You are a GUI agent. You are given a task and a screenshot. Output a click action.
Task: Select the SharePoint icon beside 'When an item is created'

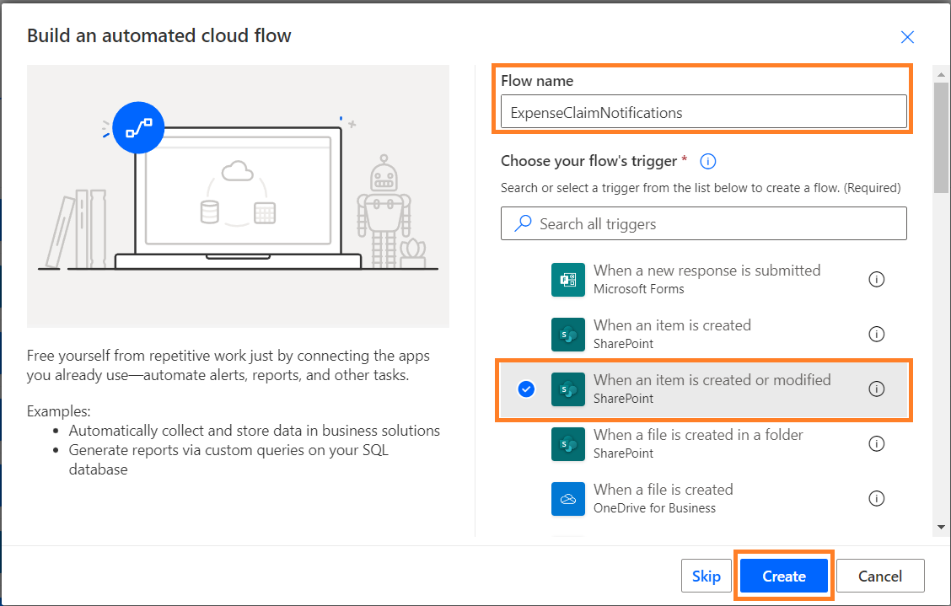[x=568, y=334]
